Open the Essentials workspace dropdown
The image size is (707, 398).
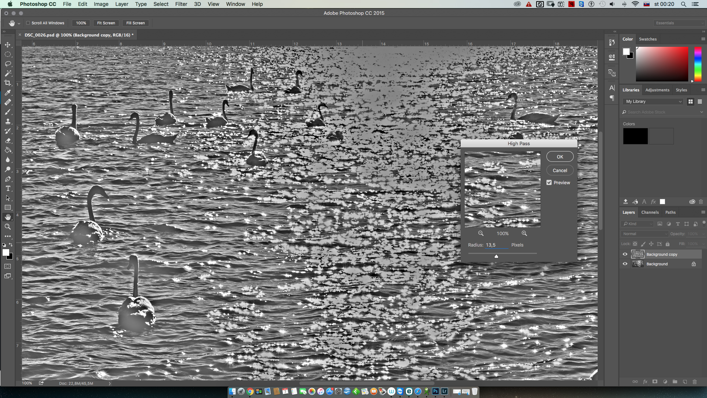coord(679,23)
